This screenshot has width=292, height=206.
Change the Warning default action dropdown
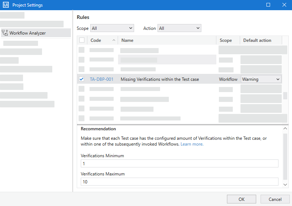[x=261, y=79]
